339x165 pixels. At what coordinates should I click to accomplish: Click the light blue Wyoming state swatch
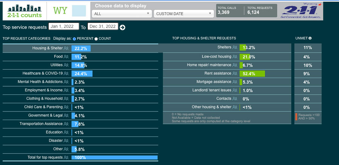[79, 10]
